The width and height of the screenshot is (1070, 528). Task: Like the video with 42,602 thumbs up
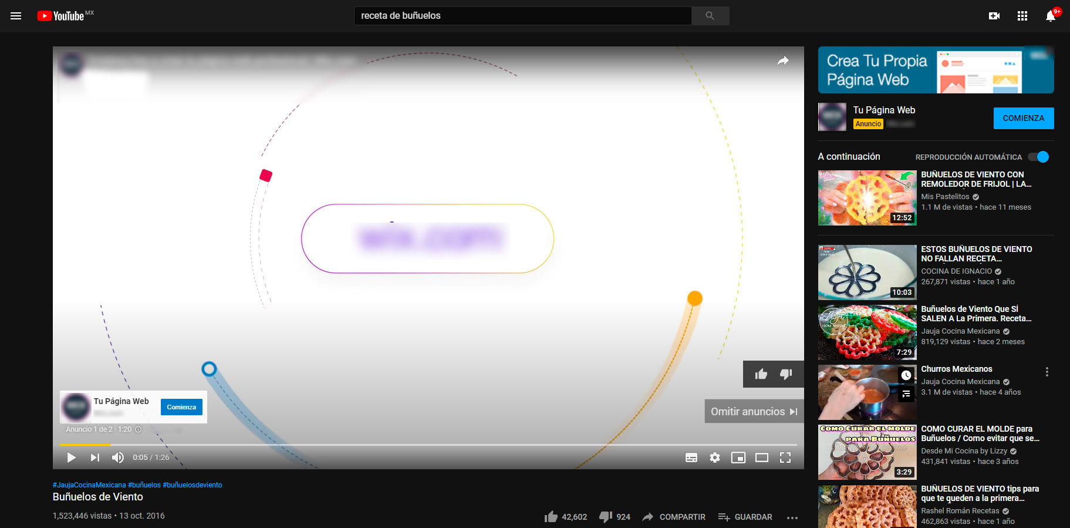(x=566, y=517)
